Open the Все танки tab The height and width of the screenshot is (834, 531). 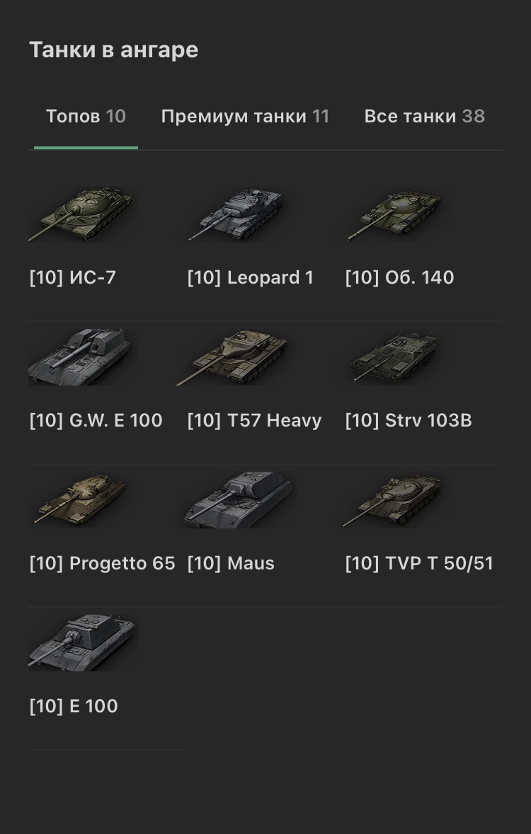[x=425, y=117]
